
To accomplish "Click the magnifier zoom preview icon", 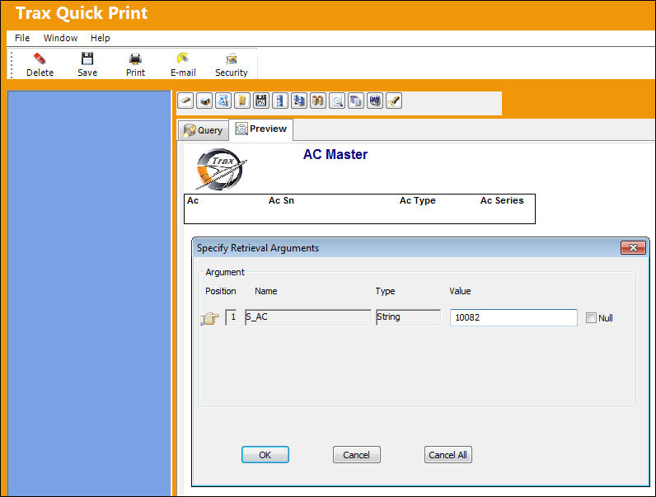I will click(337, 101).
